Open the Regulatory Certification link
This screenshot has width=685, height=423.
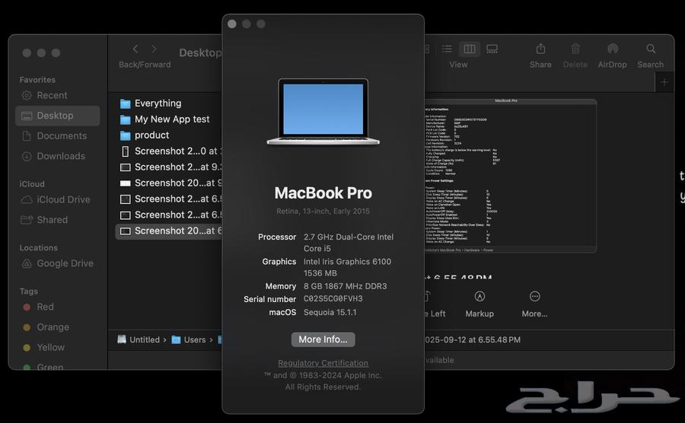323,363
